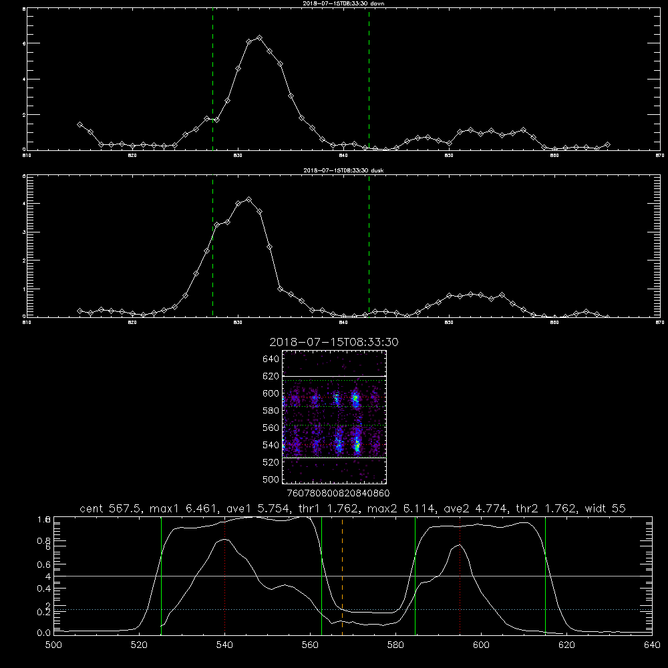Click the '640' label on spectral image y-axis

[271, 359]
